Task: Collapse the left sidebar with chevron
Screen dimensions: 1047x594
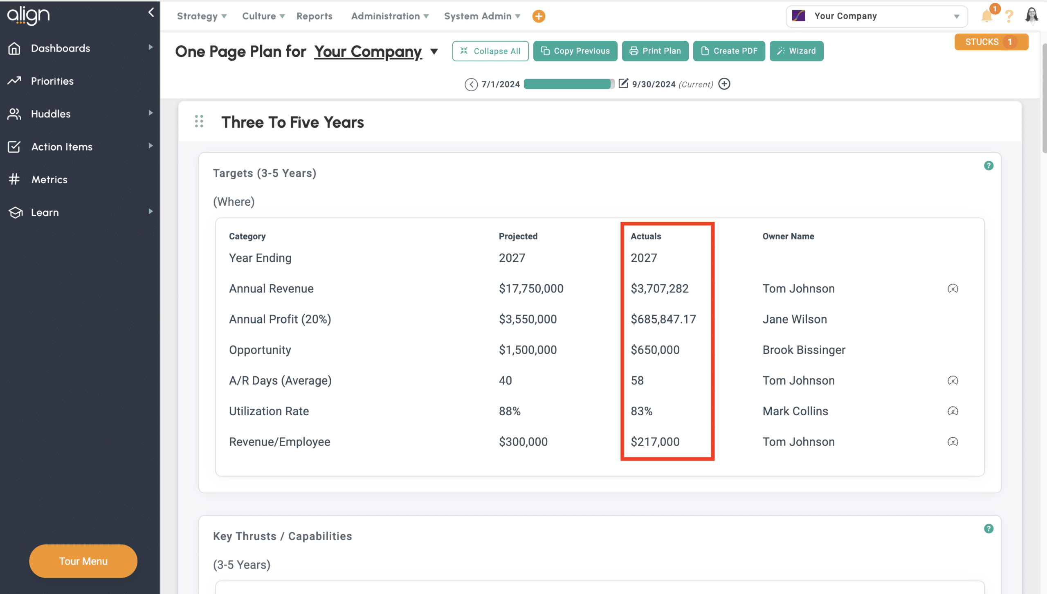Action: click(151, 12)
